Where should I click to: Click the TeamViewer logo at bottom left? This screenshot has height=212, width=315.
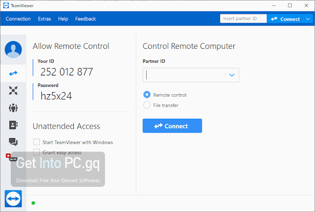click(13, 199)
